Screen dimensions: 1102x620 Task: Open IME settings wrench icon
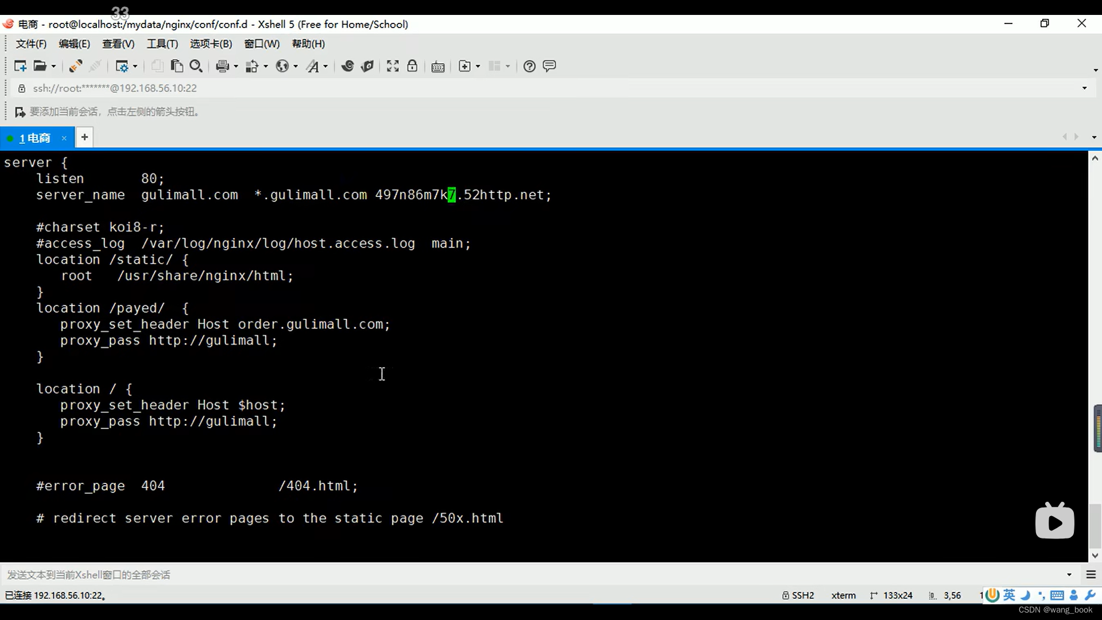coord(1090,595)
